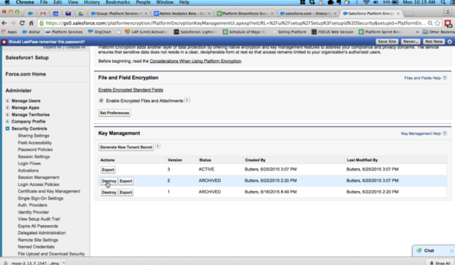Bookmark this page with the star icon
455x265 pixels.
437,23
